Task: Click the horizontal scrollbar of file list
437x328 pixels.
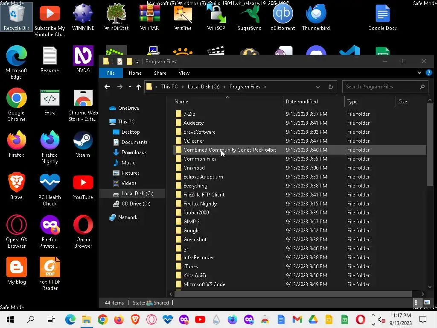Action: pos(293,294)
